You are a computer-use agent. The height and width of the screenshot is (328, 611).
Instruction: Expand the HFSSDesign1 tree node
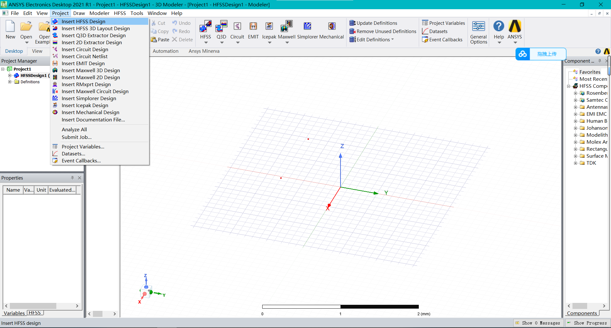10,75
